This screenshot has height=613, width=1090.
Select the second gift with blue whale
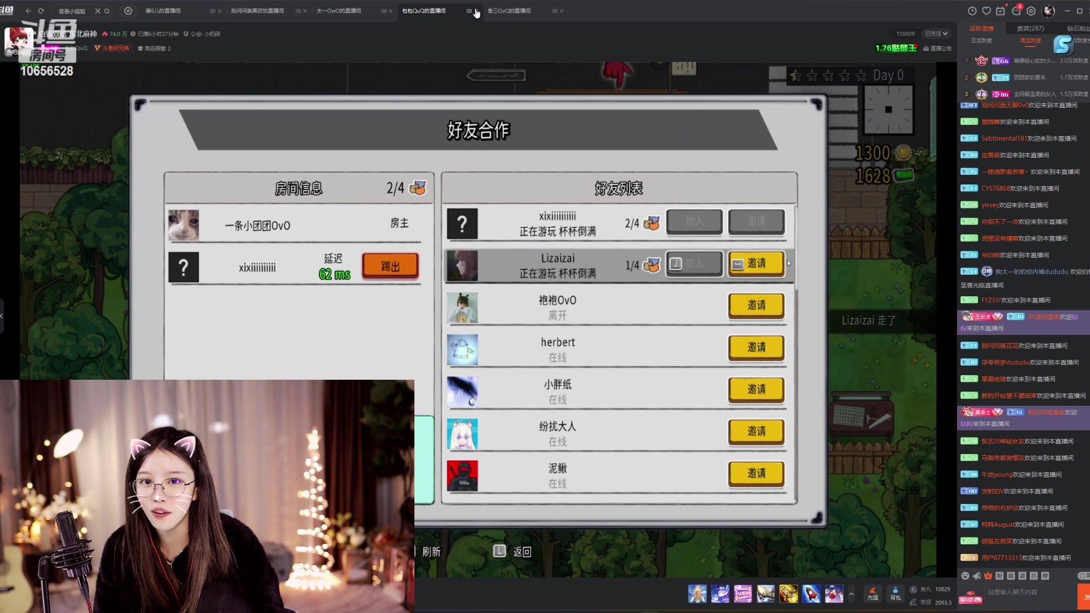720,594
